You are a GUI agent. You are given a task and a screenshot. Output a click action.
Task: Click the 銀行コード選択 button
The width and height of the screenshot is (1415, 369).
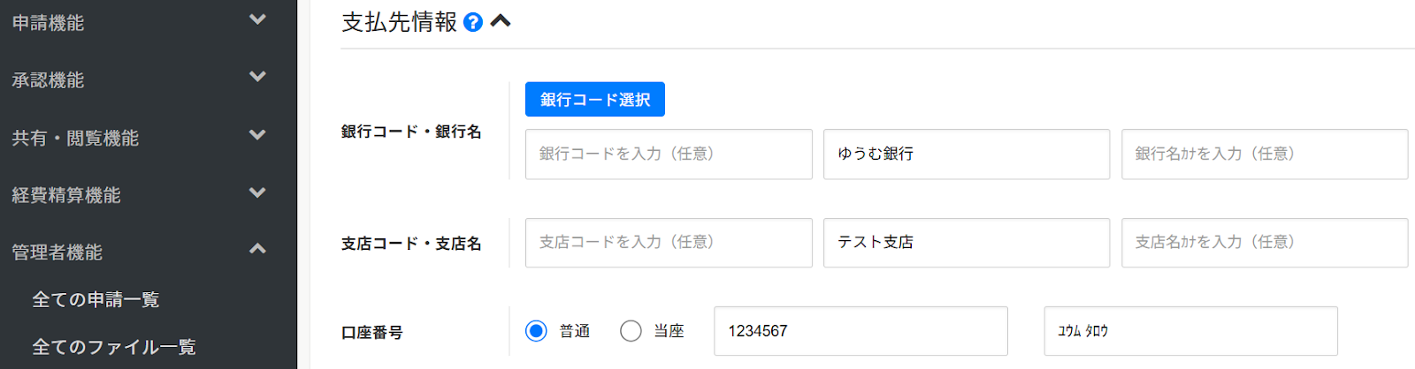(594, 100)
